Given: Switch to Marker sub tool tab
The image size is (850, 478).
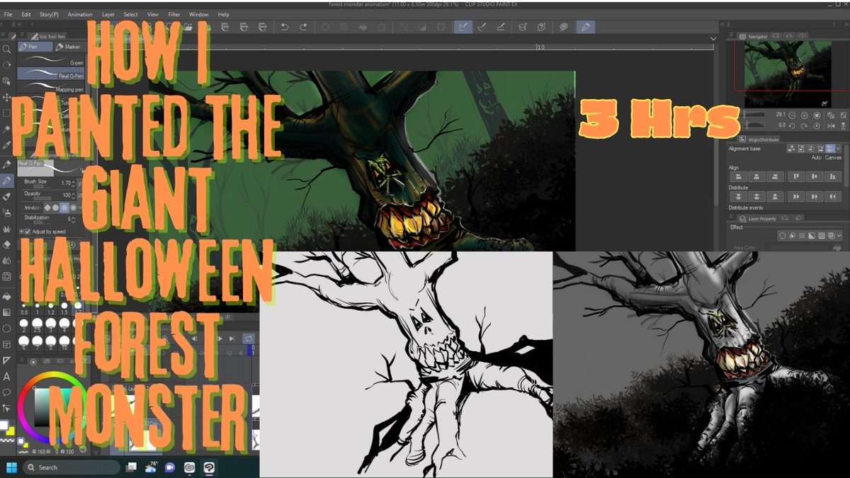Looking at the screenshot, I should (69, 47).
